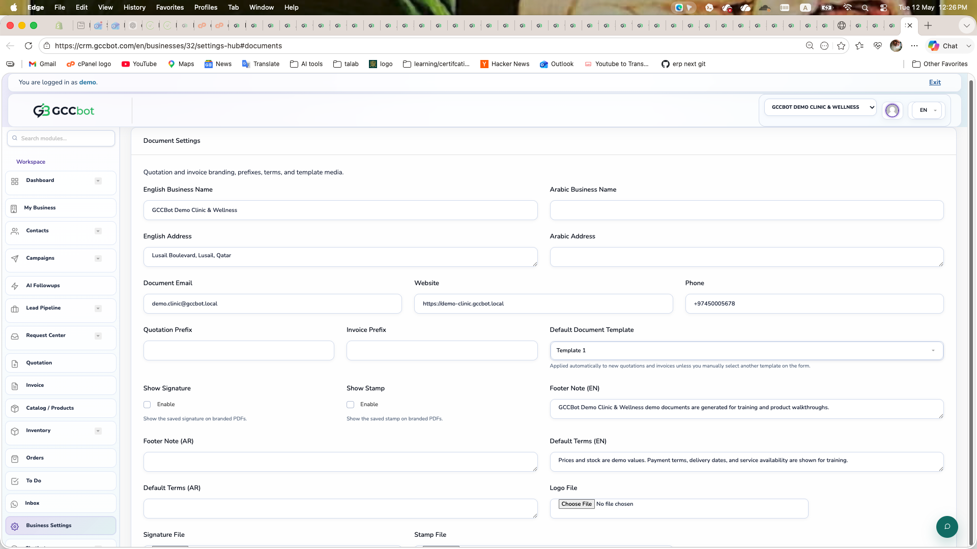This screenshot has width=977, height=549.
Task: Click the Quotation Prefix field
Action: 239,351
